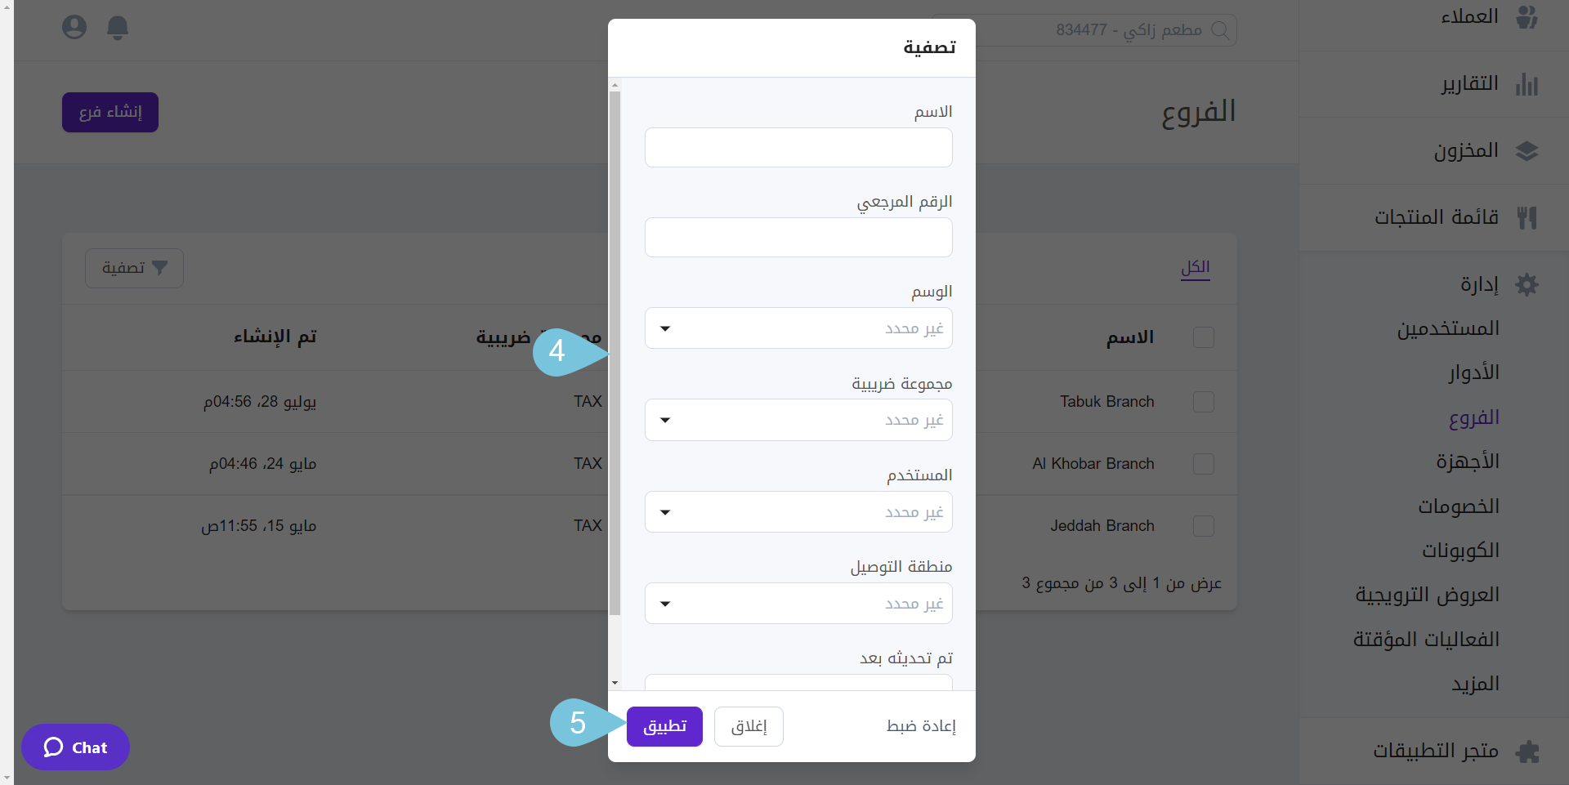
Task: Check the Tabuk Branch row checkbox
Action: pos(1204,402)
